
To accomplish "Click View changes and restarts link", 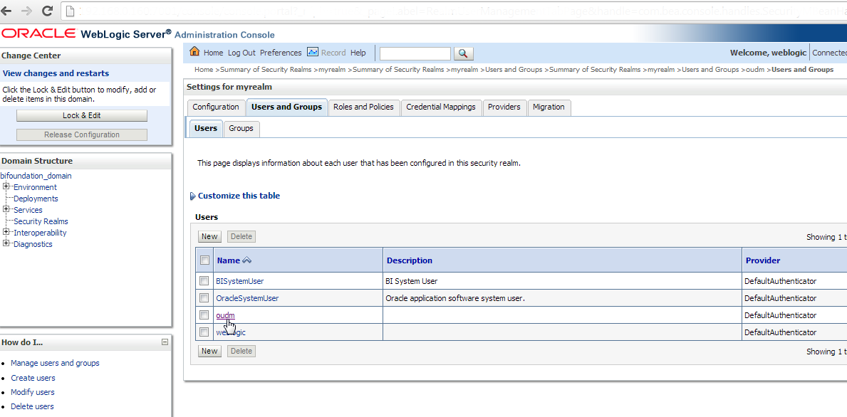I will coord(56,73).
